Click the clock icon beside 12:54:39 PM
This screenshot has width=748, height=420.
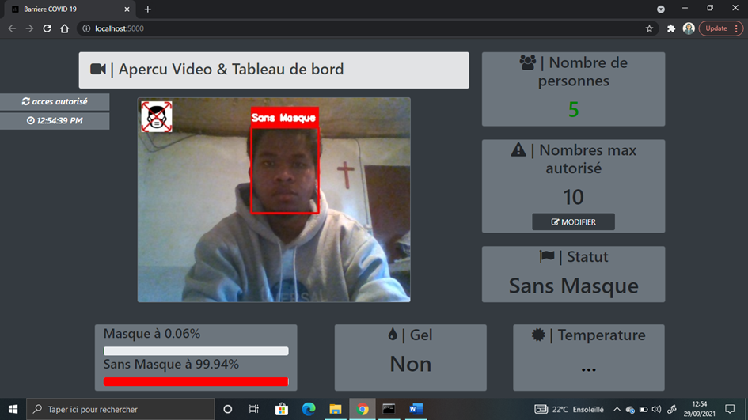(31, 120)
